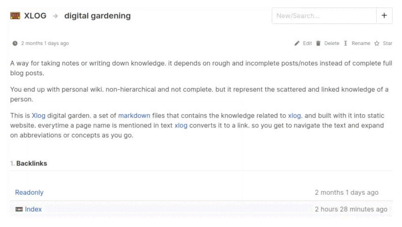Click the digital gardening page title
This screenshot has width=402, height=227.
(97, 16)
